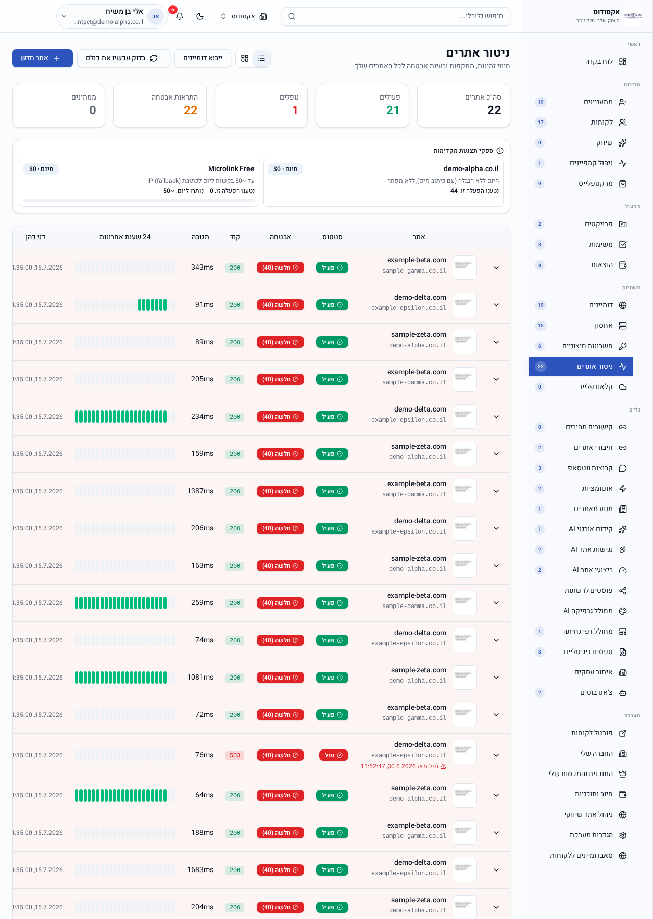Viewport: 653px width, 919px height.
Task: Open the דומיינים globe icon in sidebar
Action: click(x=623, y=305)
